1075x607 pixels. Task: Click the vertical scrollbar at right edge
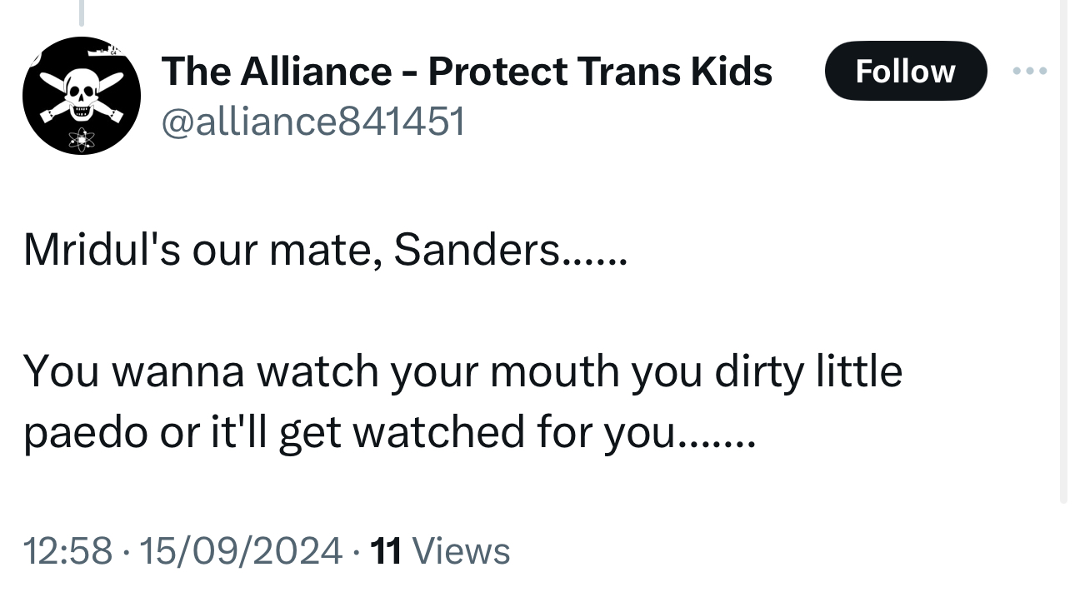click(x=1063, y=250)
